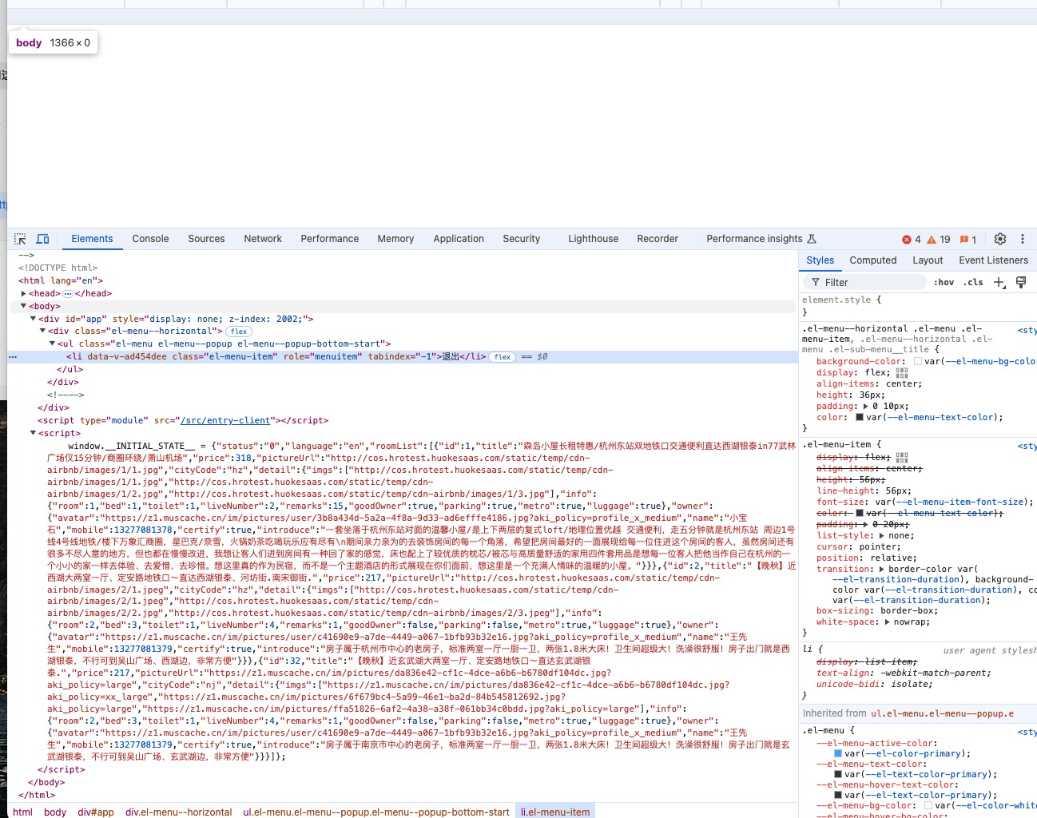Switch to the Computed styles tab
This screenshot has width=1037, height=818.
click(873, 260)
